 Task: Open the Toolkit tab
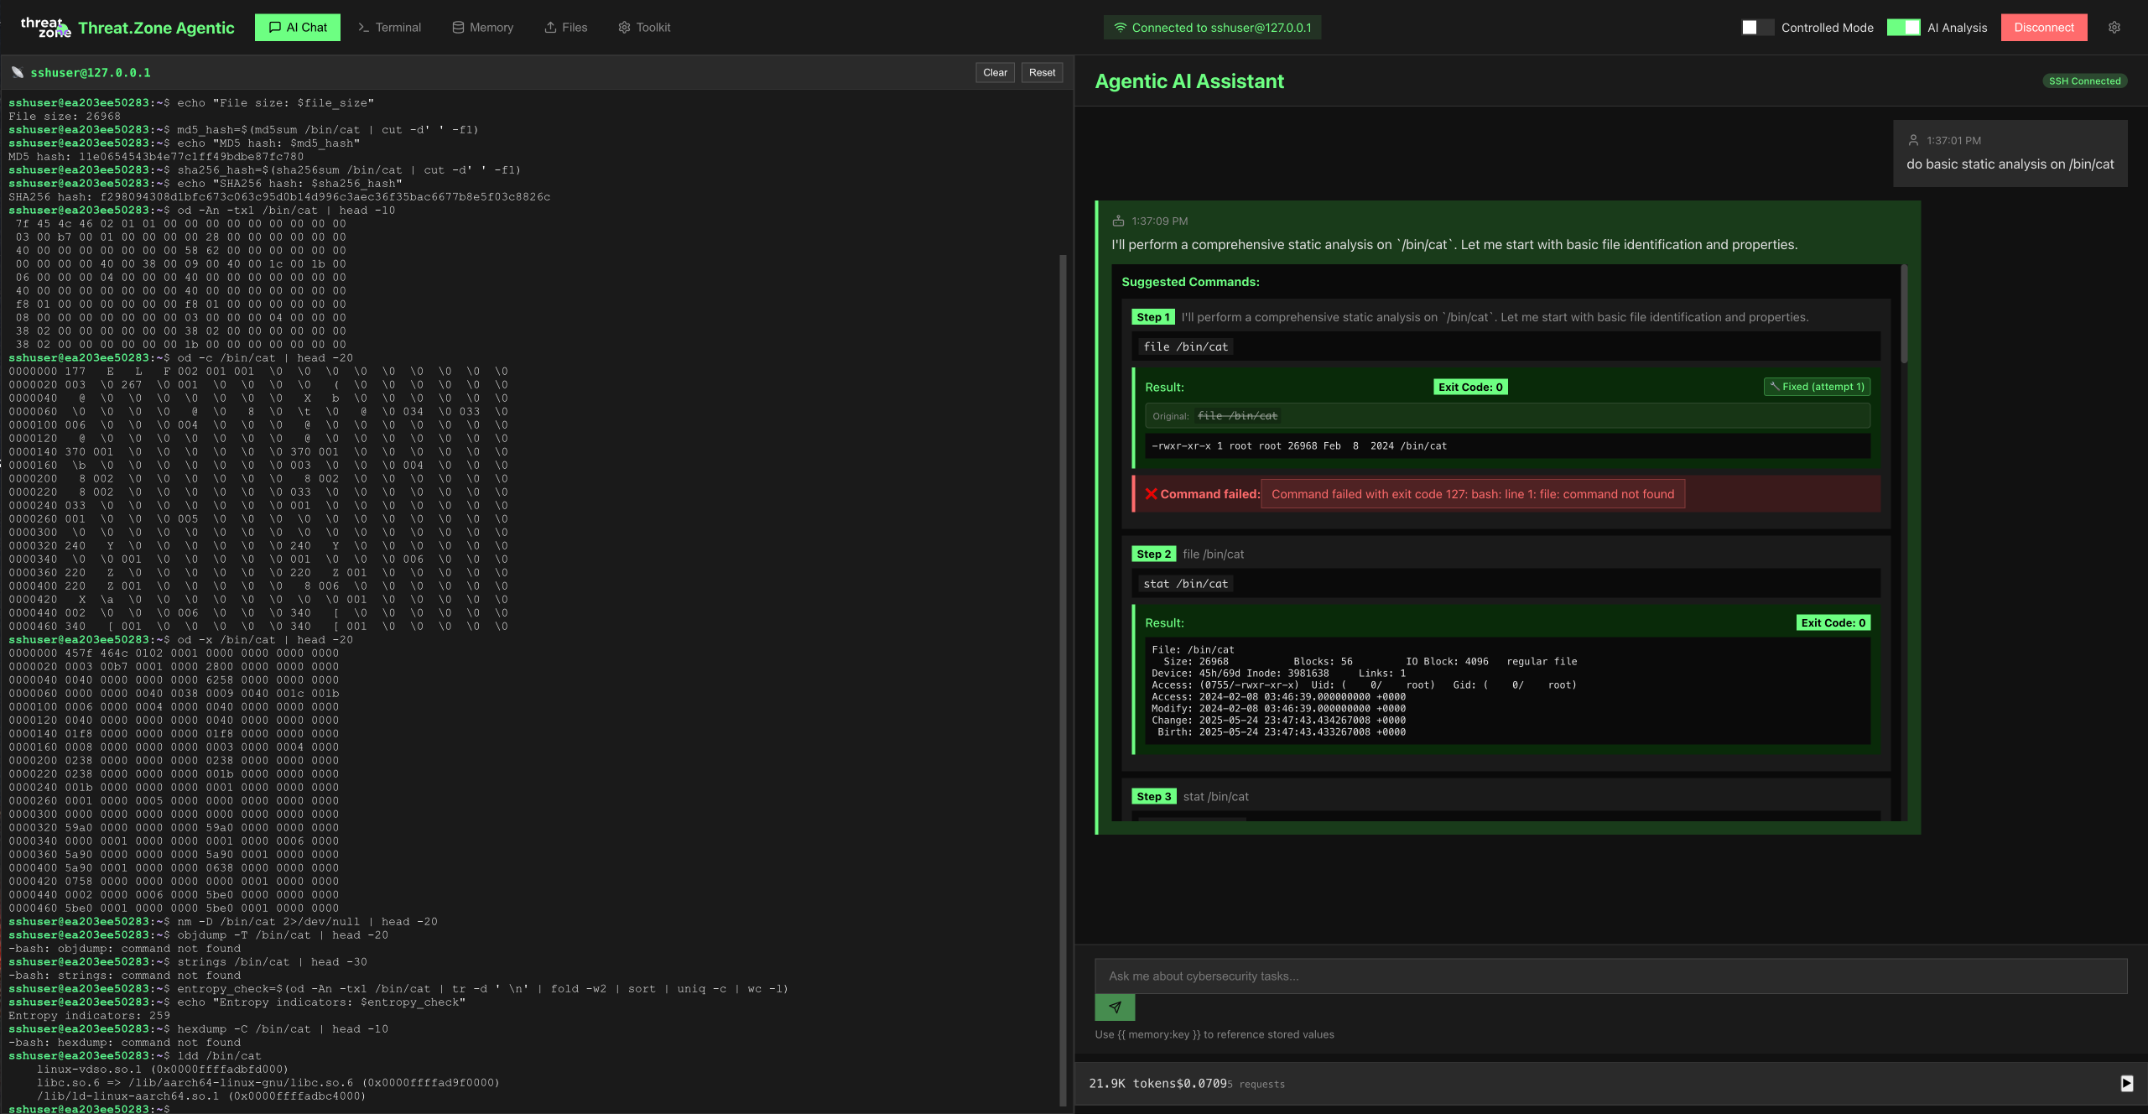tap(644, 28)
